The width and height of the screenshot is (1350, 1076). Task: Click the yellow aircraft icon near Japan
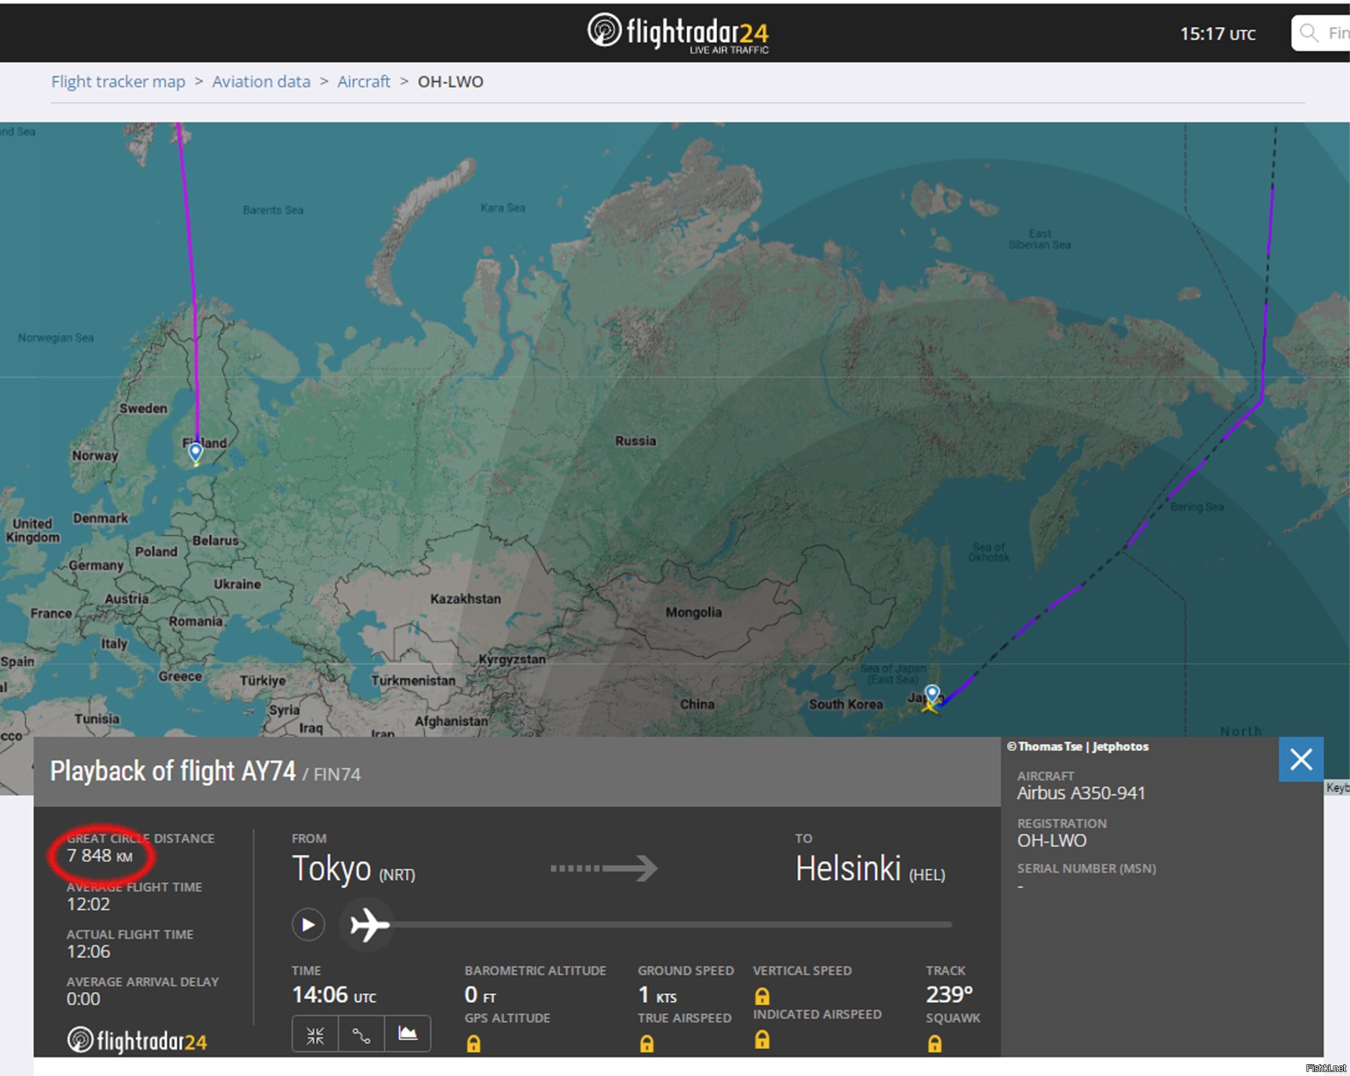tap(930, 707)
